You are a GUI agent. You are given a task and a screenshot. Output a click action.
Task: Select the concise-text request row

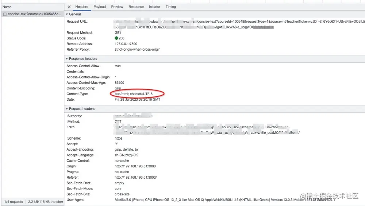click(32, 14)
